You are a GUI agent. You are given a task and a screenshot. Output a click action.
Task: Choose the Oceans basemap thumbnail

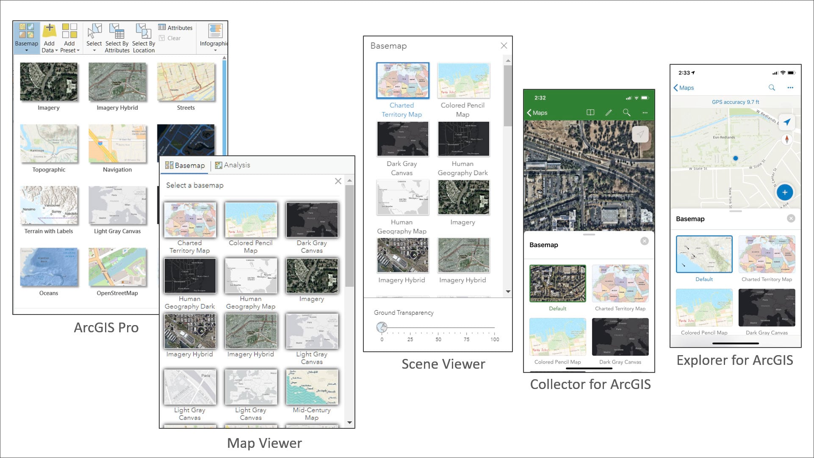point(49,267)
